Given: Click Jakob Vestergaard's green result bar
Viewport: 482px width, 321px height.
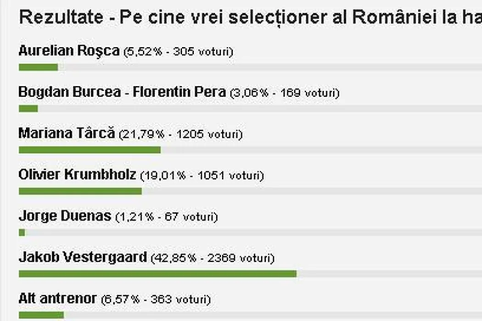Looking at the screenshot, I should point(157,274).
